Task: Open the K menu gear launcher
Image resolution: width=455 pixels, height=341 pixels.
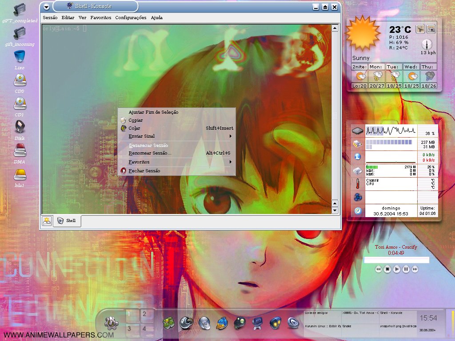Action: coord(112,323)
